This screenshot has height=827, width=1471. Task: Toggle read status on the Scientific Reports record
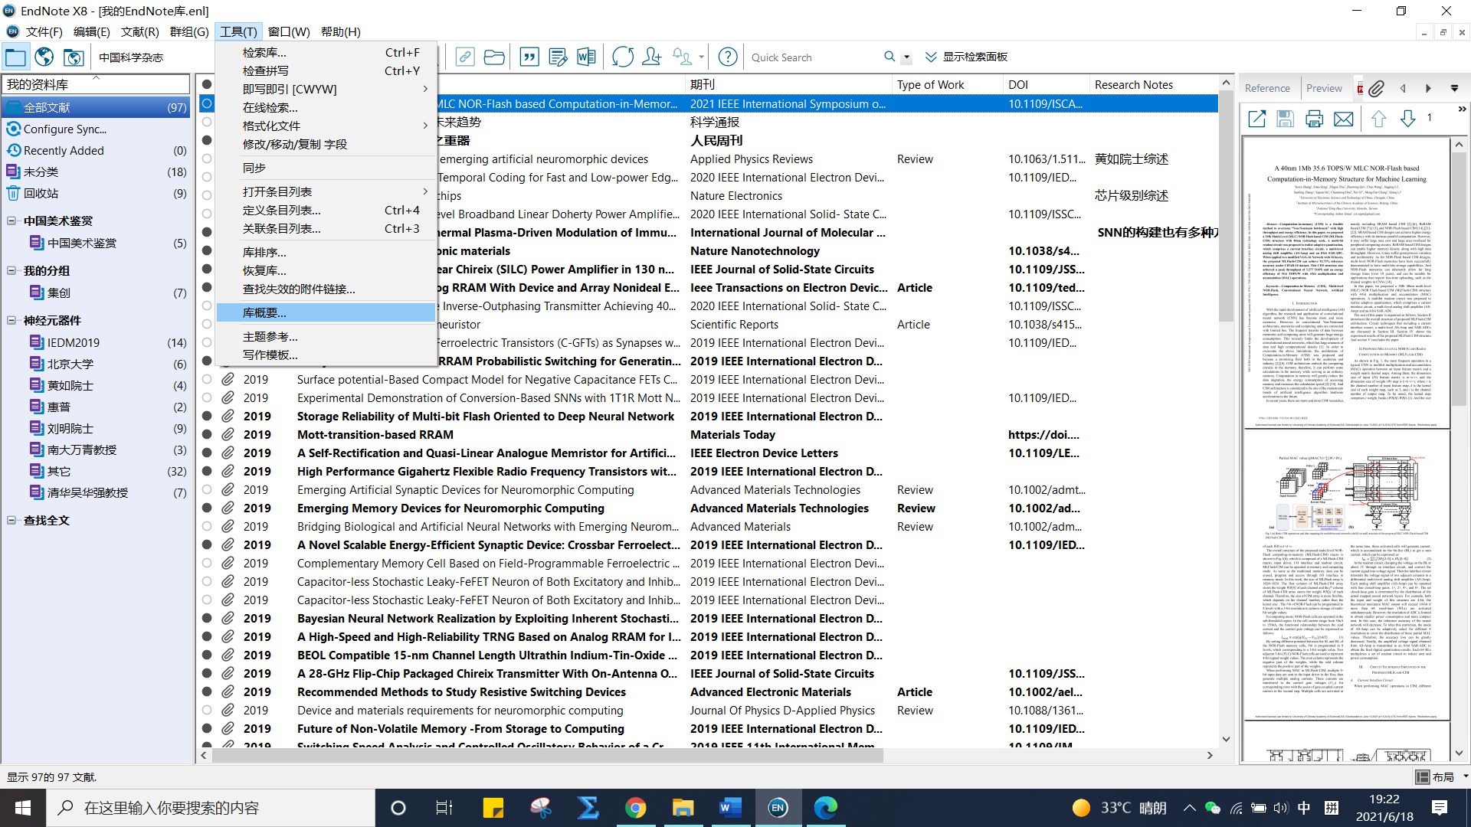point(207,324)
